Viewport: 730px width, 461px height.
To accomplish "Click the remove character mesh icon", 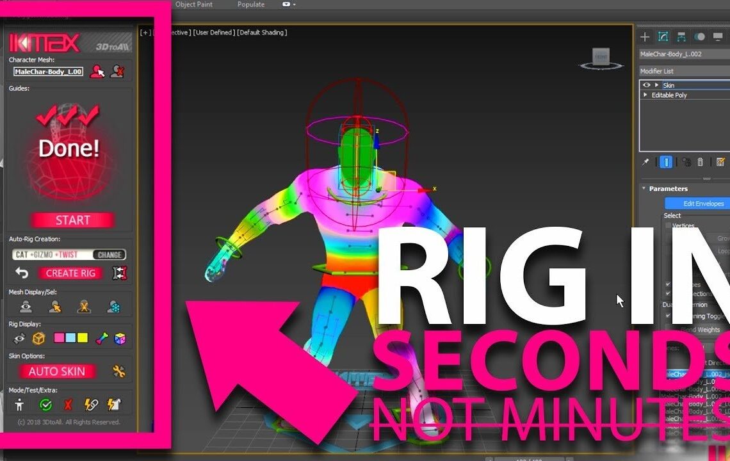I will tap(118, 72).
